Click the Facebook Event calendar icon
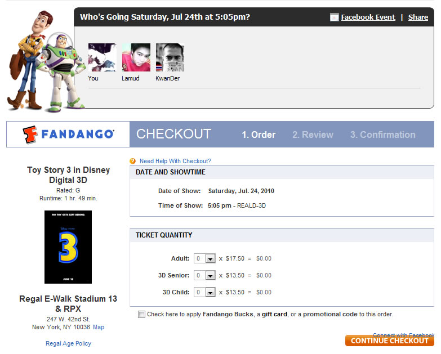The width and height of the screenshot is (441, 354). point(334,17)
